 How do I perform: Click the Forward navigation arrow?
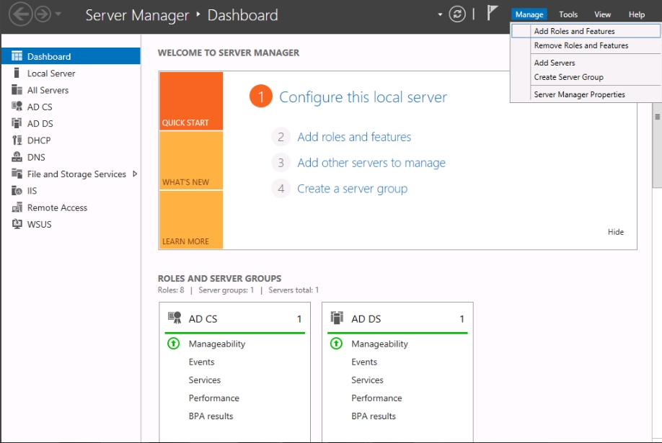pyautogui.click(x=43, y=14)
